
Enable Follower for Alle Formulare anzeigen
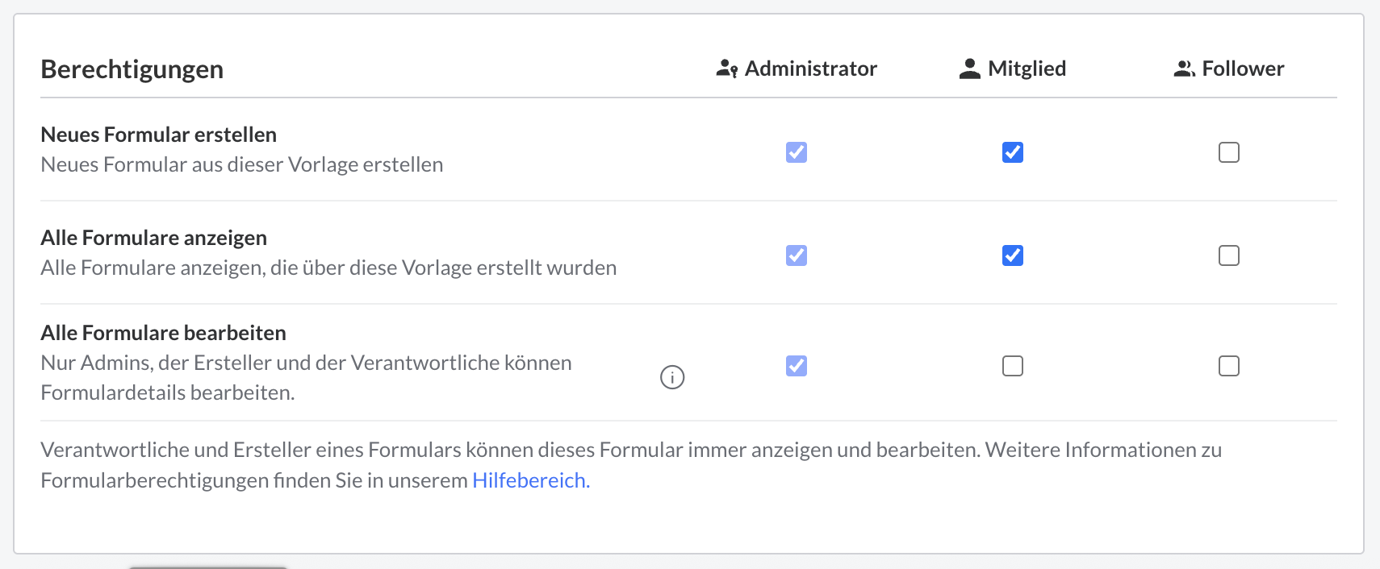(1229, 255)
